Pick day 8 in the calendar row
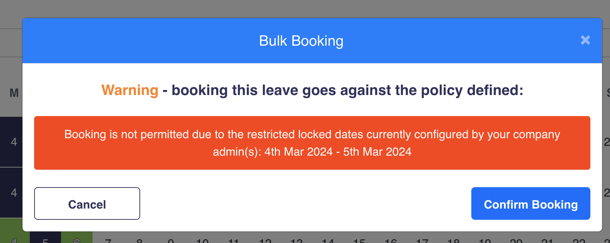Screen dimensions: 610x243 coord(139,240)
